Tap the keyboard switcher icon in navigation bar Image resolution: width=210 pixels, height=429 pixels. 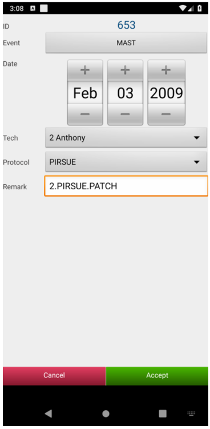point(191,414)
